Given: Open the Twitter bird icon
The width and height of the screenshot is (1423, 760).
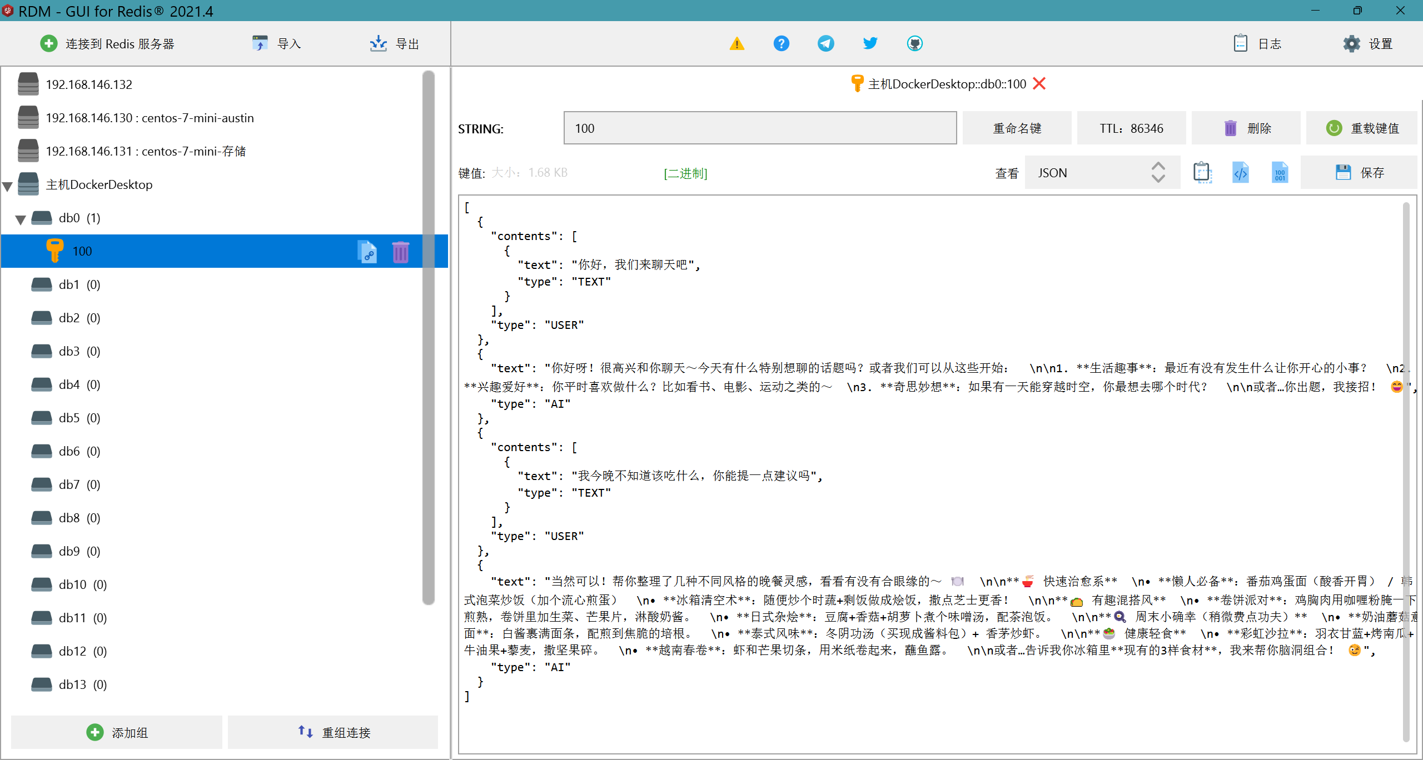Looking at the screenshot, I should pos(870,43).
